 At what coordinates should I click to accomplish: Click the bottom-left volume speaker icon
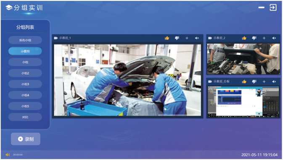pos(8,155)
